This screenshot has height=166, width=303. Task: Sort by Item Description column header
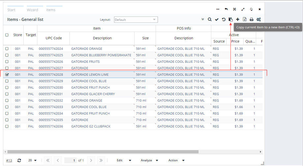pyautogui.click(x=102, y=38)
